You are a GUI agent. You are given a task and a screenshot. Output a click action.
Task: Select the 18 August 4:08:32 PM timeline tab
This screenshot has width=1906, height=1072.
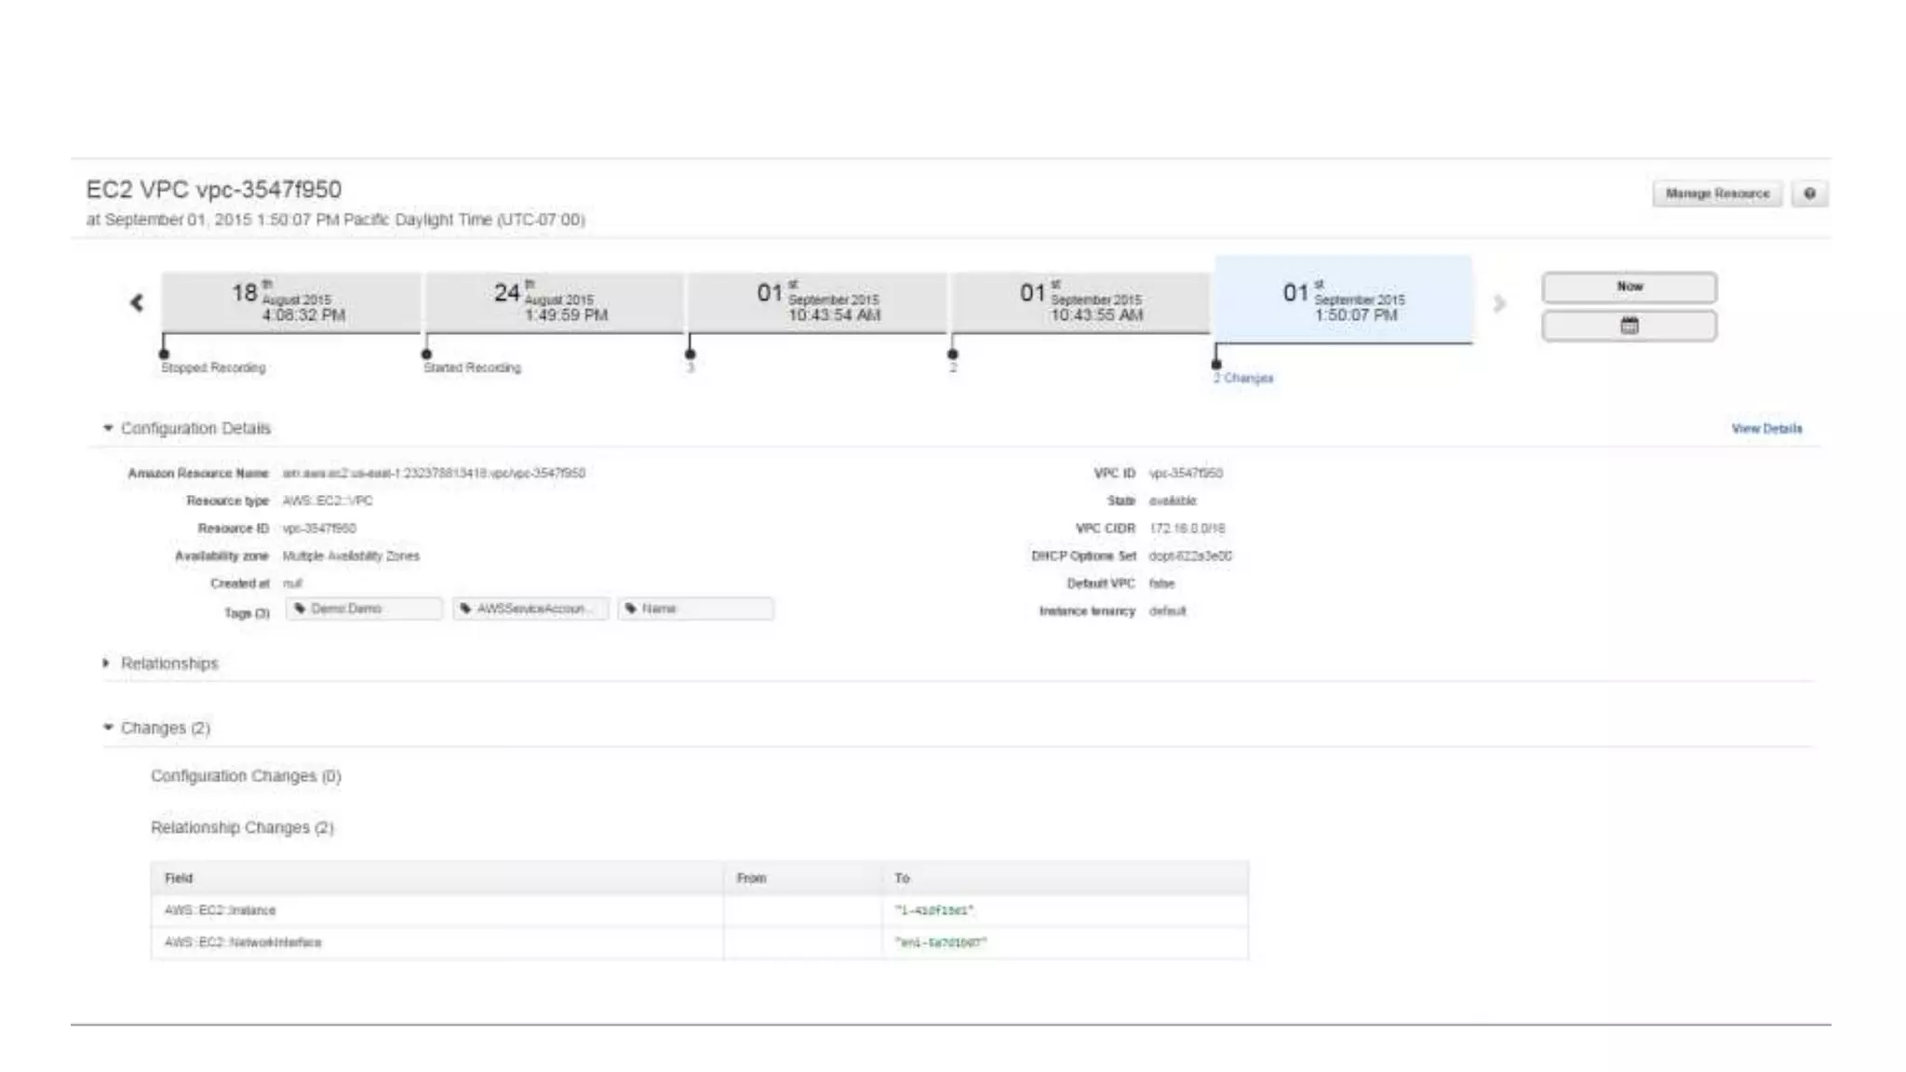tap(290, 302)
